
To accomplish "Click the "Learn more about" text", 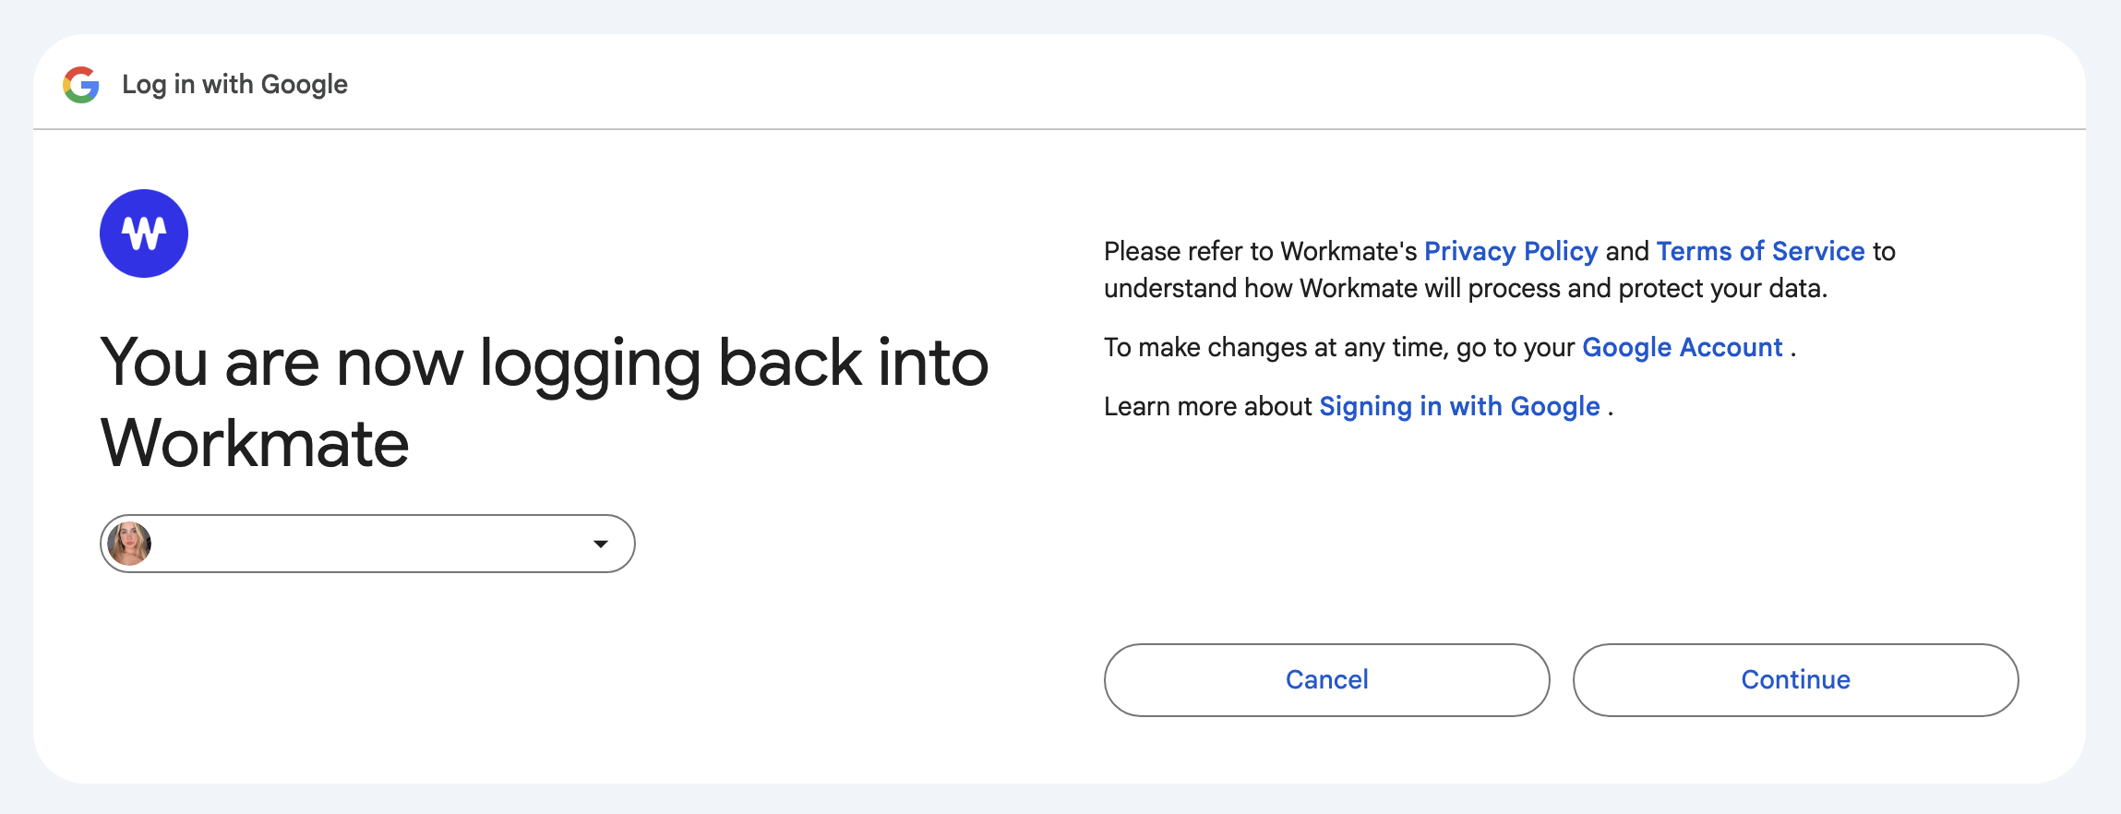I will (x=1207, y=406).
